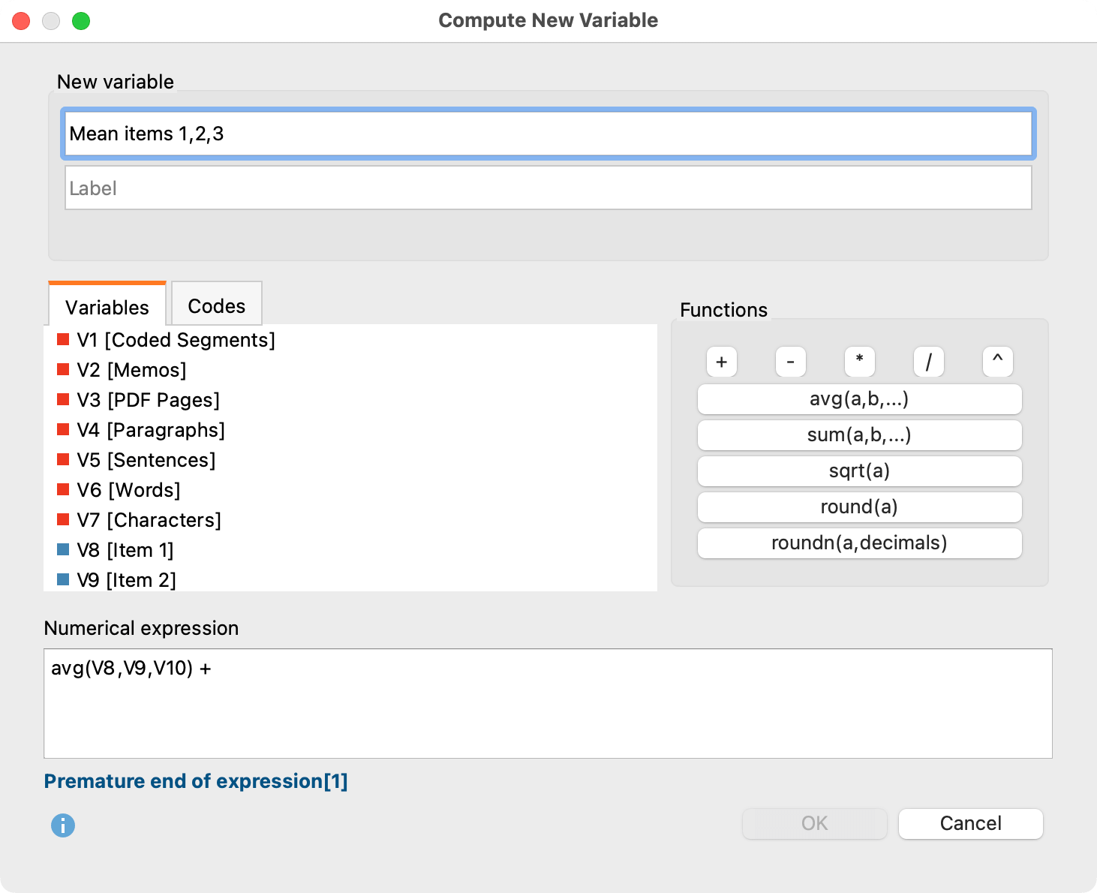Click the * operator in Functions

point(859,362)
